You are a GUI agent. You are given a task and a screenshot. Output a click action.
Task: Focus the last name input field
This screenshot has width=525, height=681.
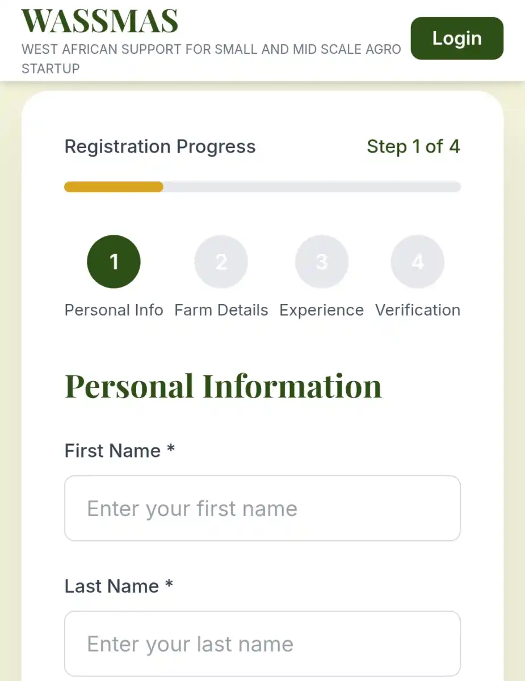[x=262, y=644]
